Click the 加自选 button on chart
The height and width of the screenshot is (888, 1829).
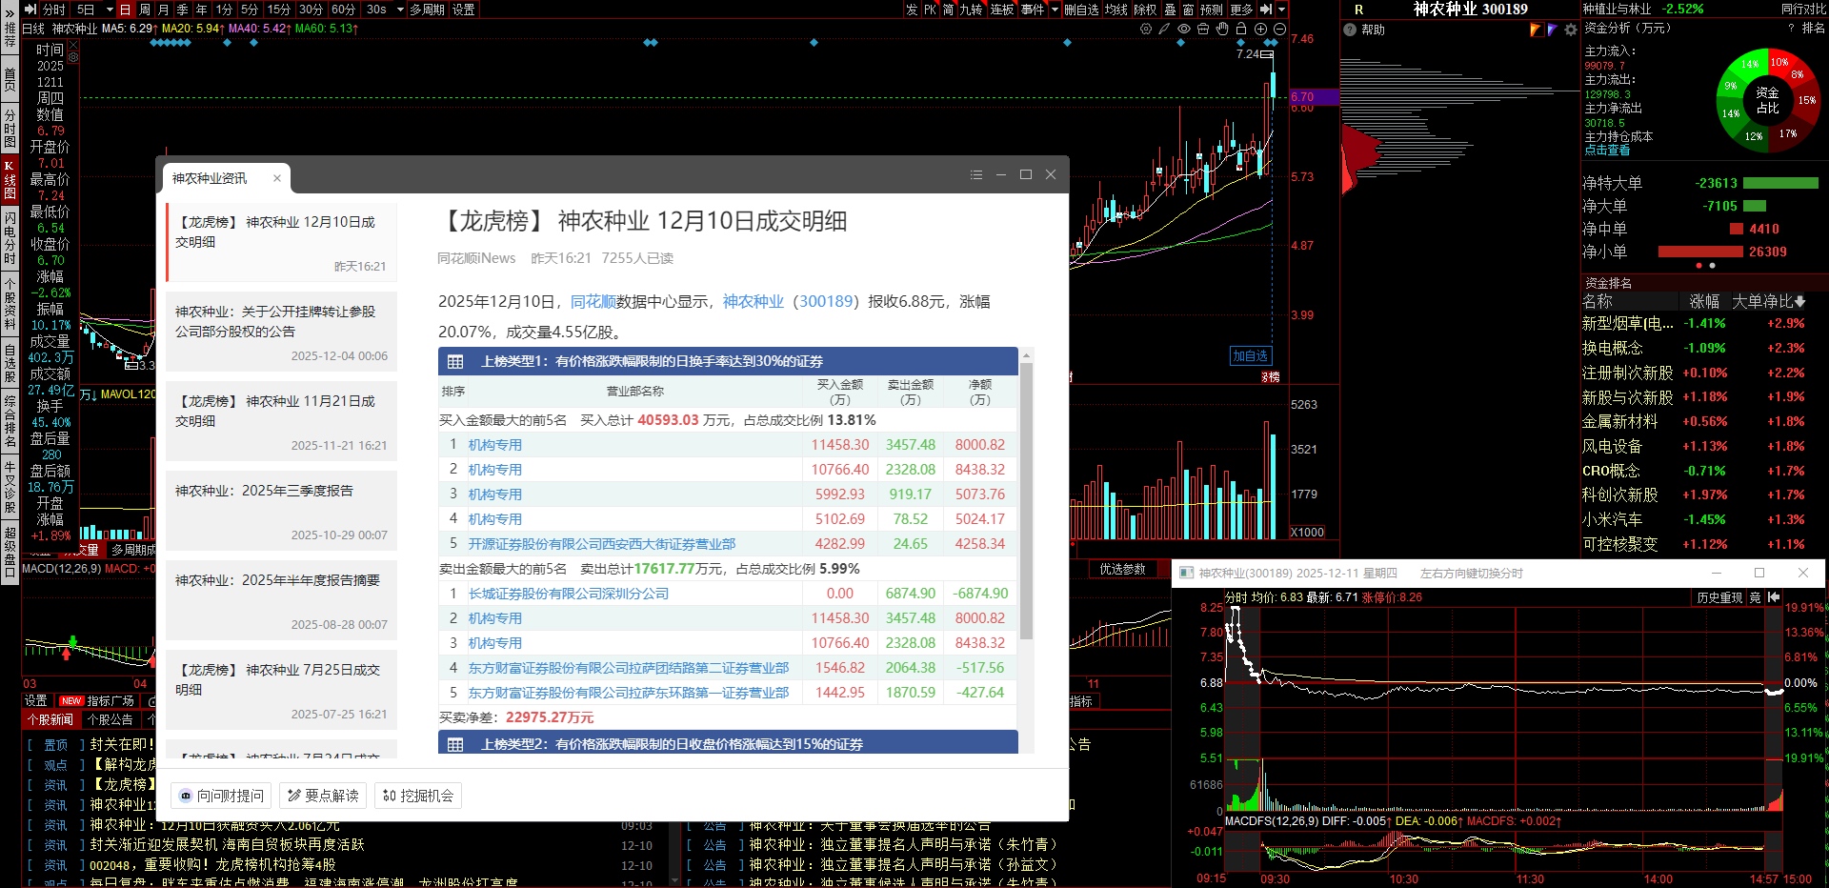click(1250, 355)
